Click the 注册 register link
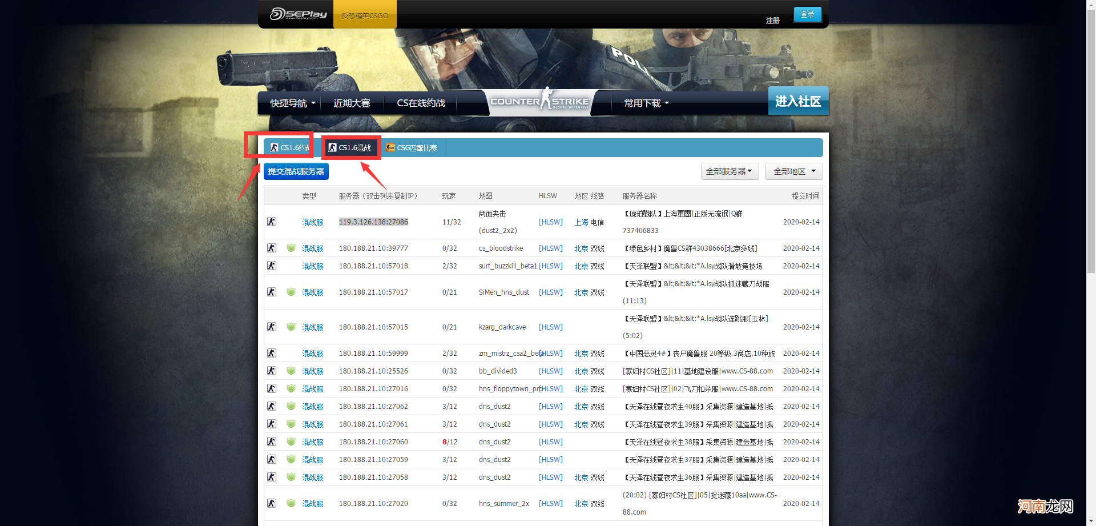 (x=773, y=21)
